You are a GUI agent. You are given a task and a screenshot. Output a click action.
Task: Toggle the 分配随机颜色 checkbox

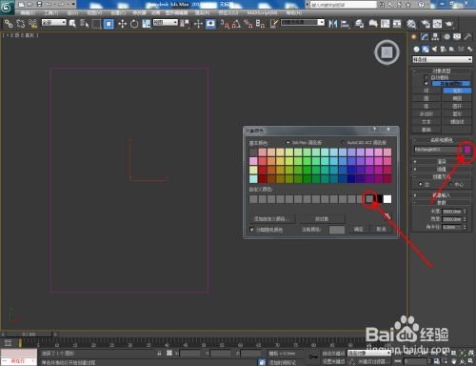click(x=252, y=230)
